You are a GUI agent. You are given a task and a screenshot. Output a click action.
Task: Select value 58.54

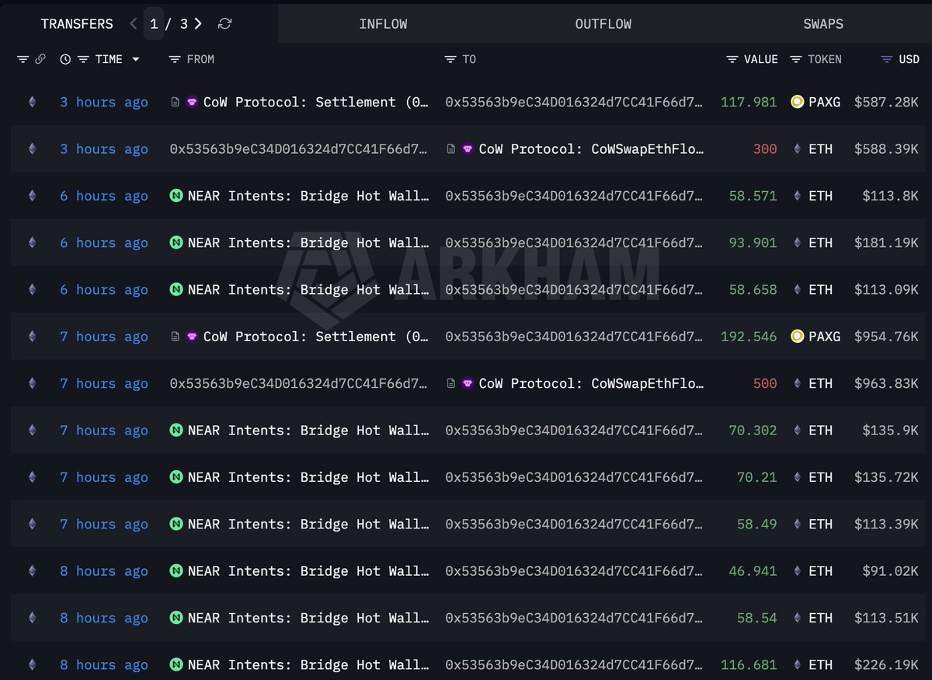click(757, 618)
